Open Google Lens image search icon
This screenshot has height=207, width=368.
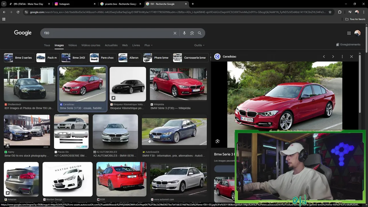[192, 33]
